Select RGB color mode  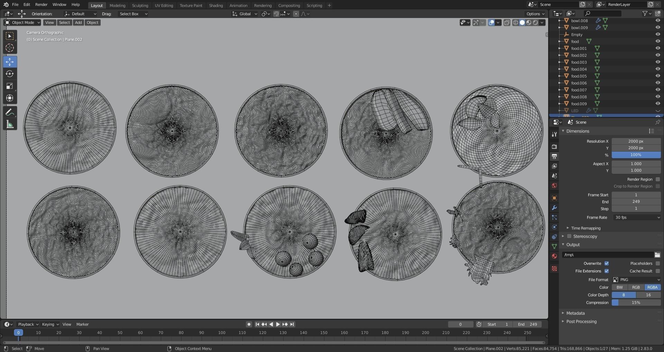click(636, 287)
